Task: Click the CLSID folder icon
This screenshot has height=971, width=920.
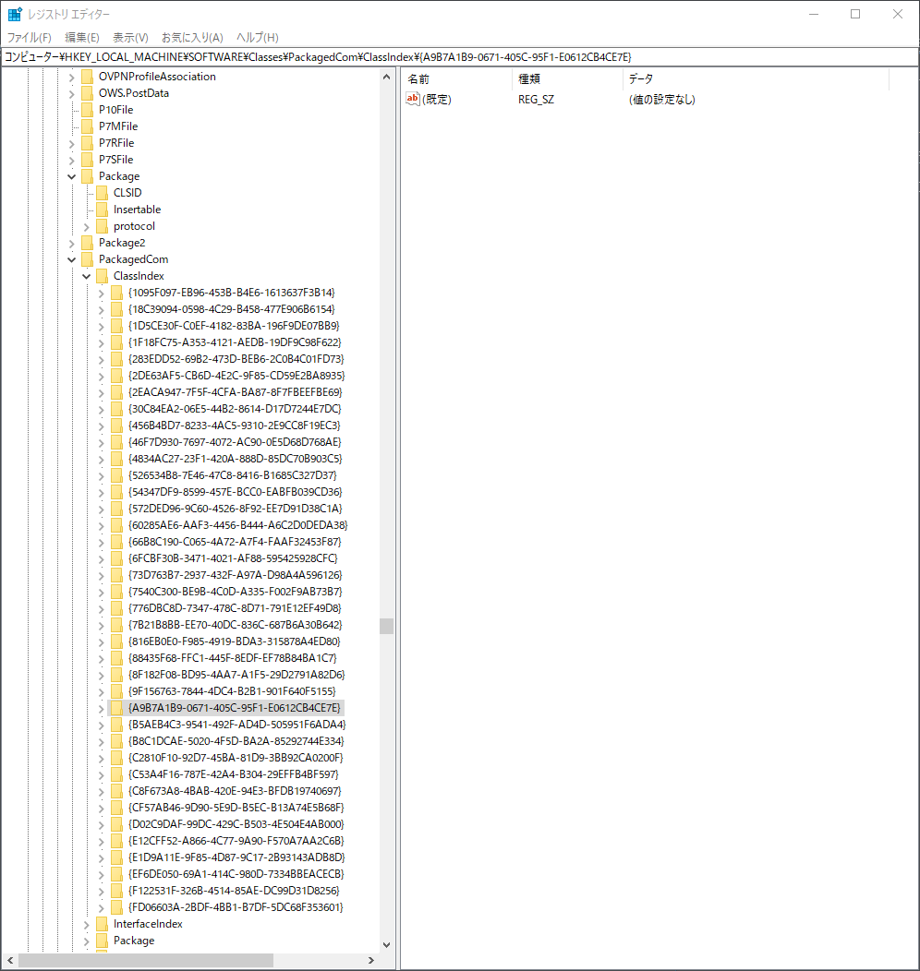Action: coord(103,193)
